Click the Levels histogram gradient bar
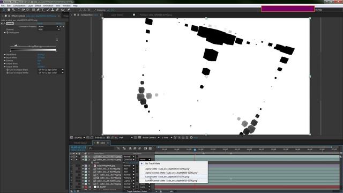This screenshot has height=193, width=343. click(x=33, y=50)
